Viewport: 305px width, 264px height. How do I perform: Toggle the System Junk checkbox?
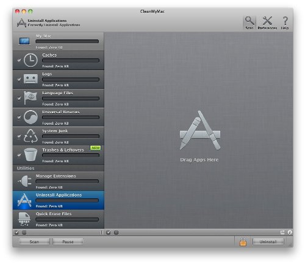tap(19, 136)
